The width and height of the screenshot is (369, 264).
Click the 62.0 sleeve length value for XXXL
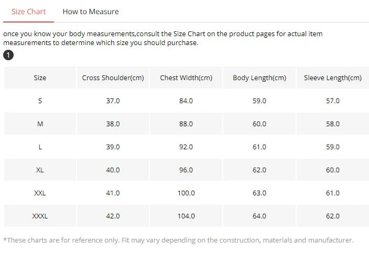coord(333,216)
